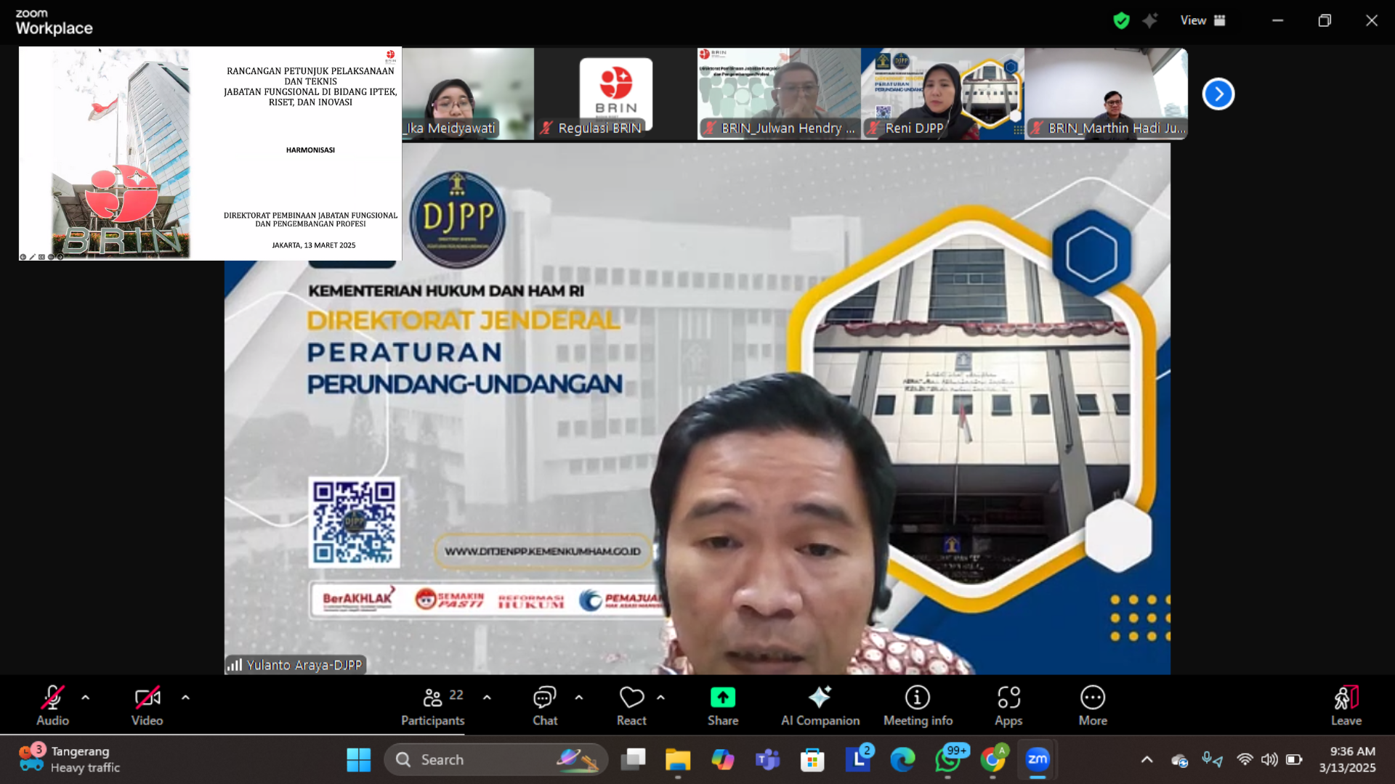The image size is (1395, 784).
Task: Open Task View in taskbar
Action: tap(633, 760)
